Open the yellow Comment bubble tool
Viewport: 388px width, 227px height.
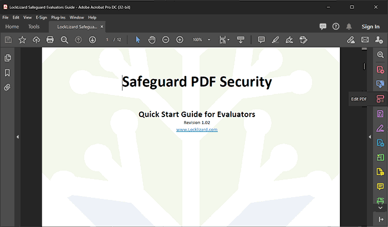(x=380, y=186)
